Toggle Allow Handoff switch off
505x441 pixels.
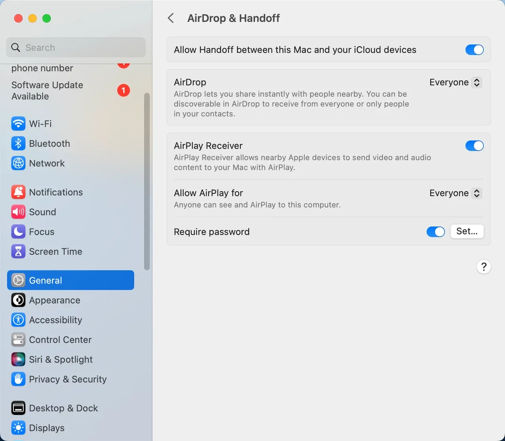(474, 50)
